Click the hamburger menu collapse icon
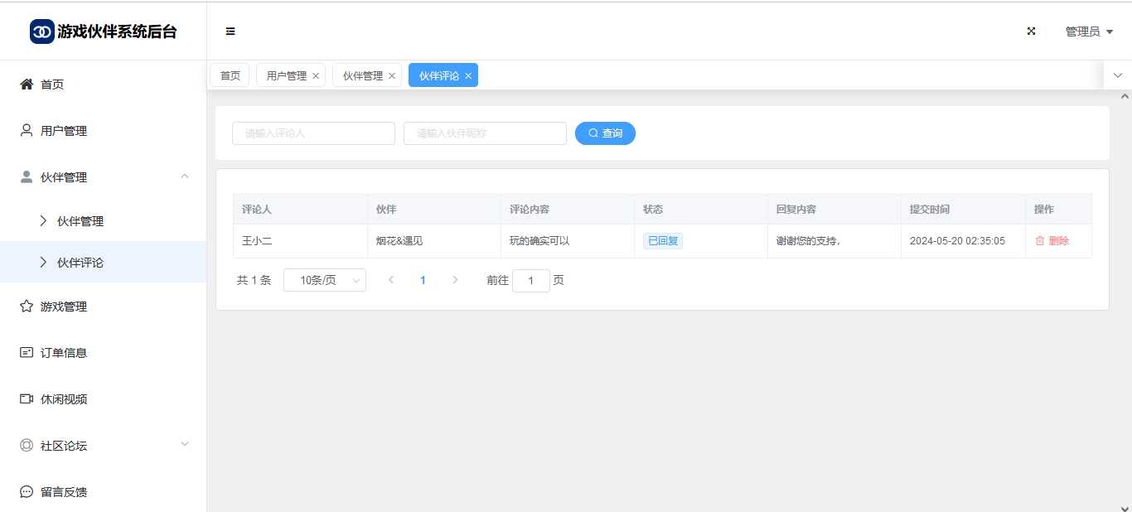 (x=230, y=31)
